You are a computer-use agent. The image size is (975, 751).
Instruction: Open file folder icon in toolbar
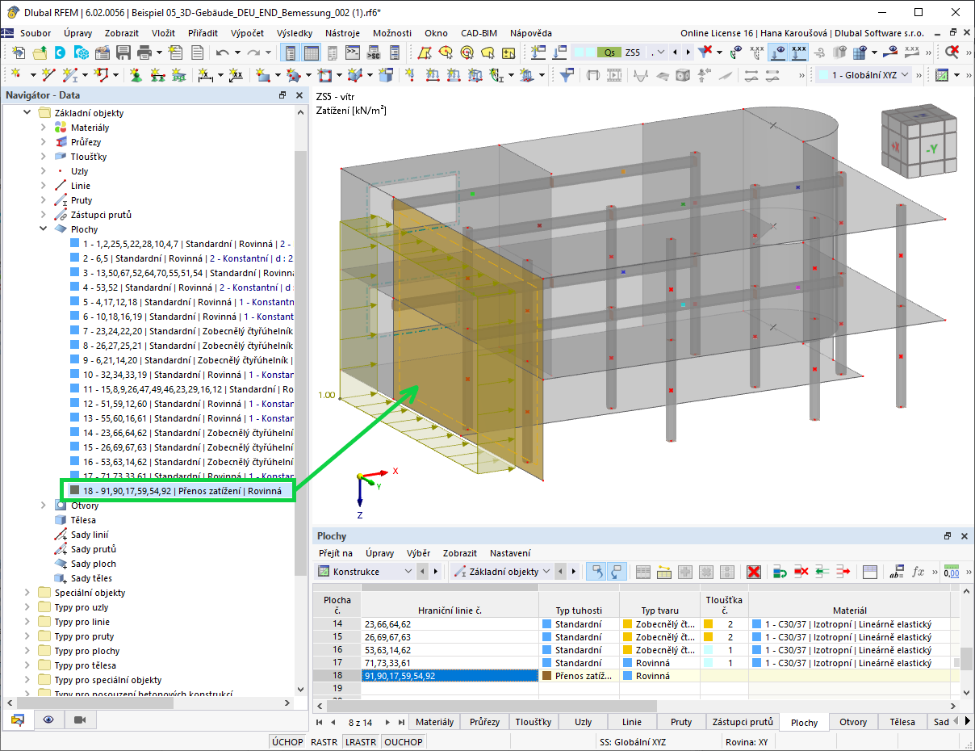(x=40, y=52)
